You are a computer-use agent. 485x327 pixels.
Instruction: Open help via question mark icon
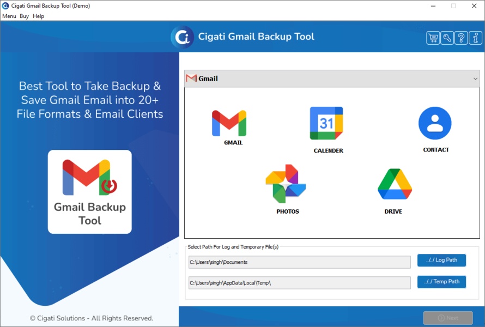coord(462,38)
